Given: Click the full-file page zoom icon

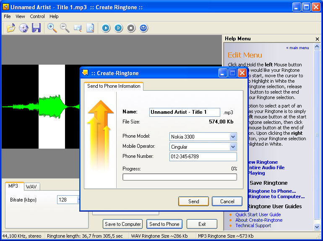Looking at the screenshot, I should [x=90, y=28].
